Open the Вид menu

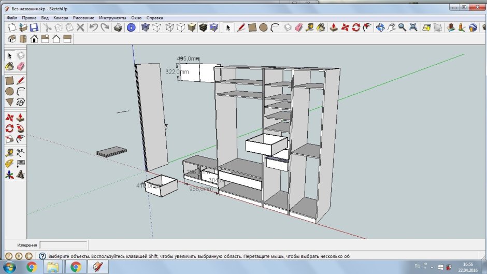coord(45,18)
